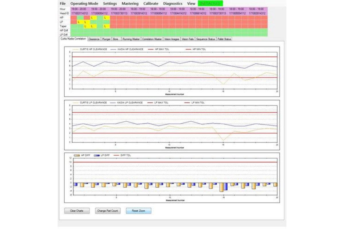Switch to the Vision Fails tab
Viewport: 344px width, 229px height.
pyautogui.click(x=188, y=39)
